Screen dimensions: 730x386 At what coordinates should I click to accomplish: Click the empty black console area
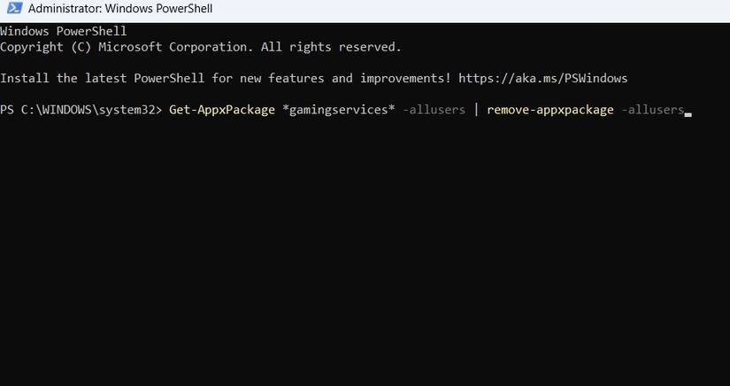coord(354,266)
